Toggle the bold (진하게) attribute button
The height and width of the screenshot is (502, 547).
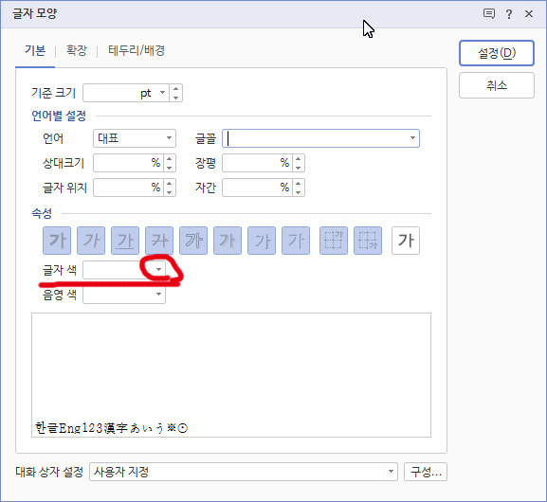click(57, 241)
